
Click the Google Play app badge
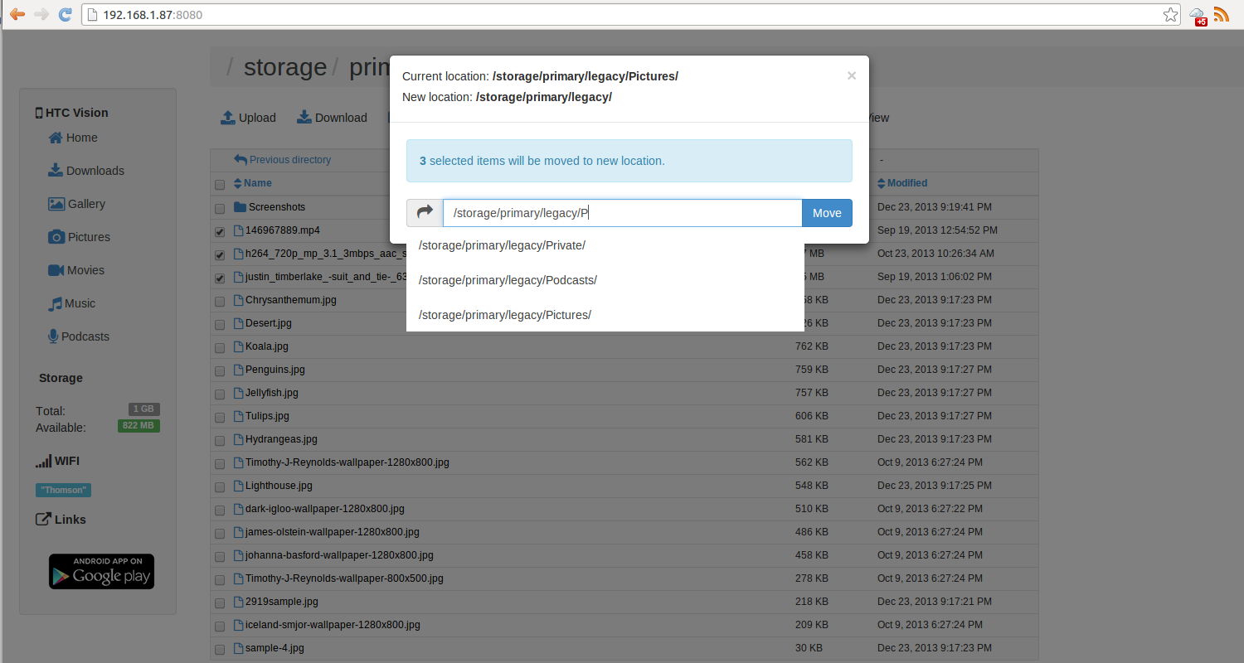[x=101, y=572]
